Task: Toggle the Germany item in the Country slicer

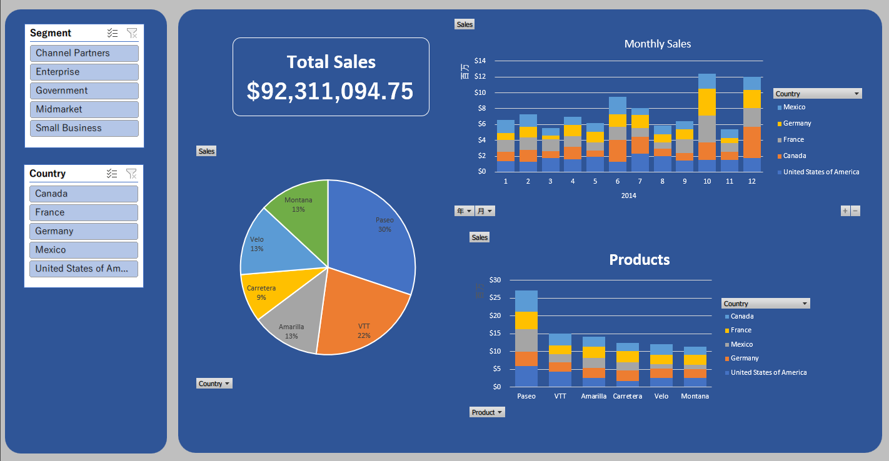Action: coord(84,231)
